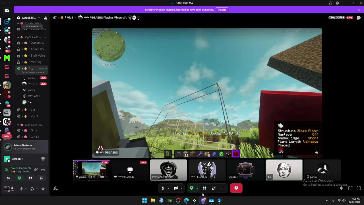The image size is (364, 205).
Task: Join the Vip II voice channel
Action: 32,110
